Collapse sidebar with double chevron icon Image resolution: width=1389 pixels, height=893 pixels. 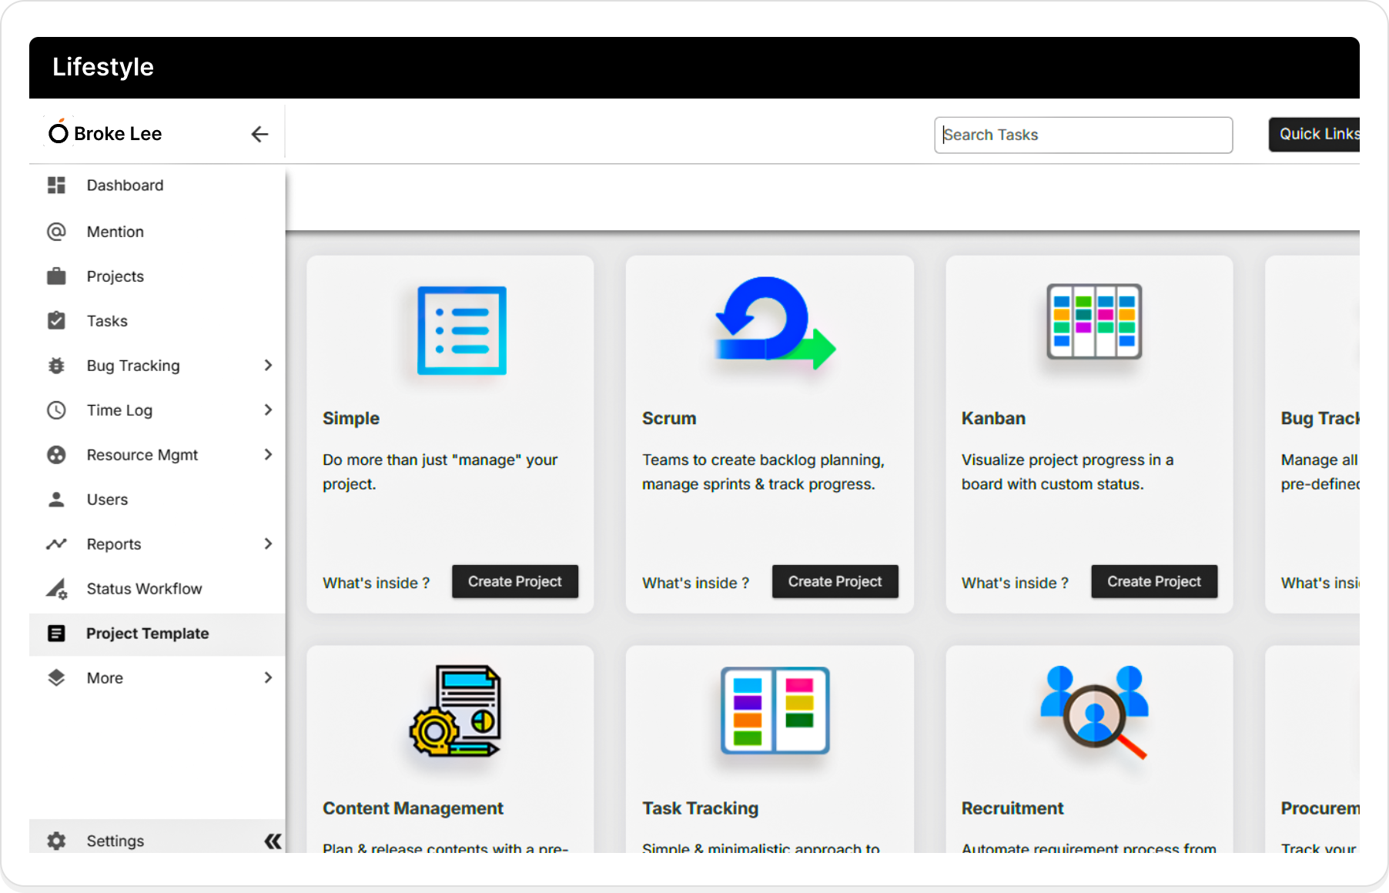pyautogui.click(x=273, y=841)
